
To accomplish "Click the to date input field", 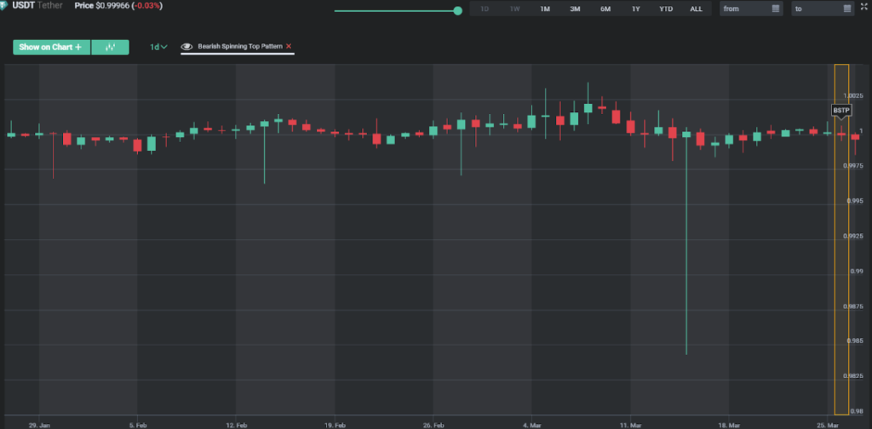I will (x=823, y=9).
